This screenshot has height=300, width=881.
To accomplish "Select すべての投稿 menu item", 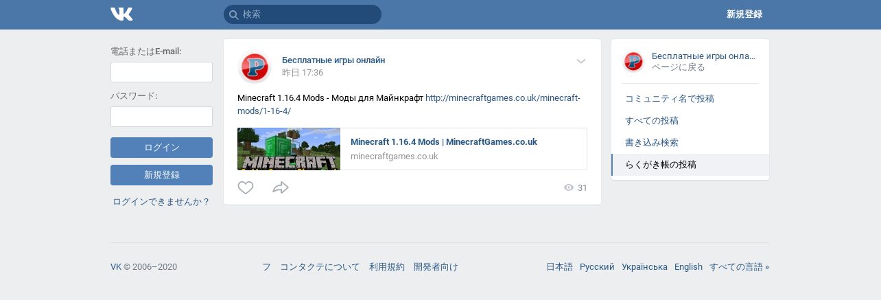I will (690, 121).
